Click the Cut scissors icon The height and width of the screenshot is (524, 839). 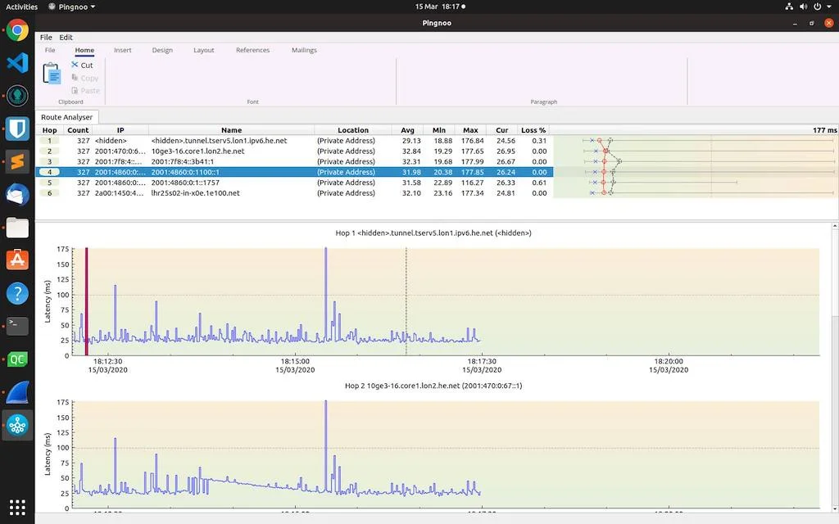[x=75, y=65]
